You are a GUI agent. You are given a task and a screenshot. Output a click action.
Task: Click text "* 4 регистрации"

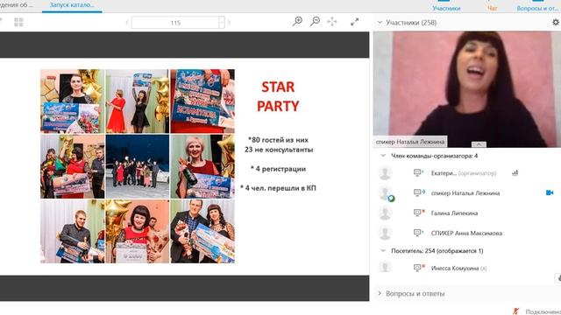click(278, 169)
